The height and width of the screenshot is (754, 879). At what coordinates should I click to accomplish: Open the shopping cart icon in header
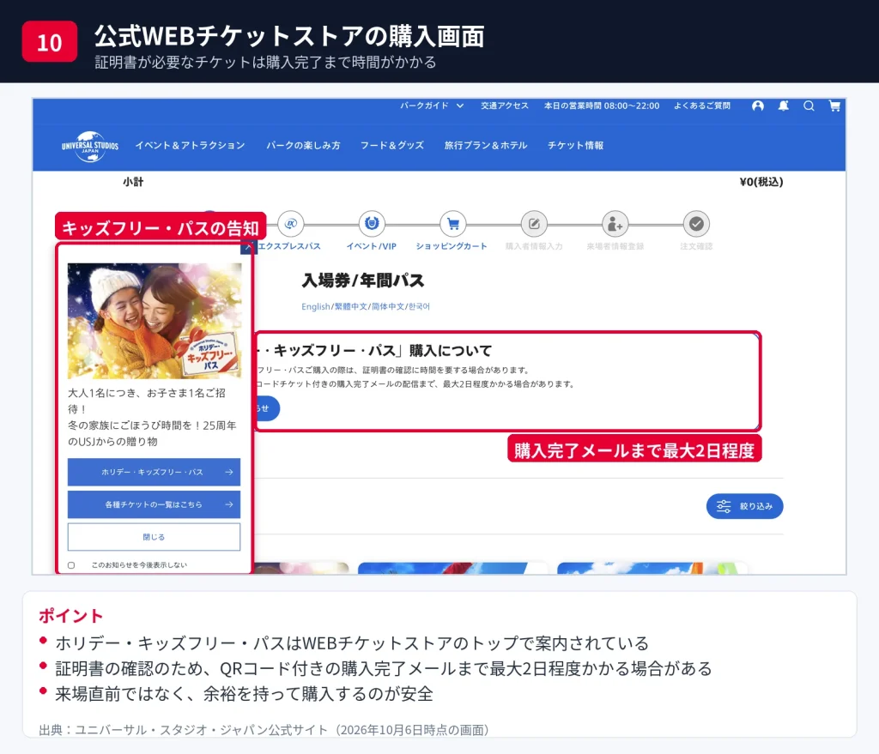834,106
